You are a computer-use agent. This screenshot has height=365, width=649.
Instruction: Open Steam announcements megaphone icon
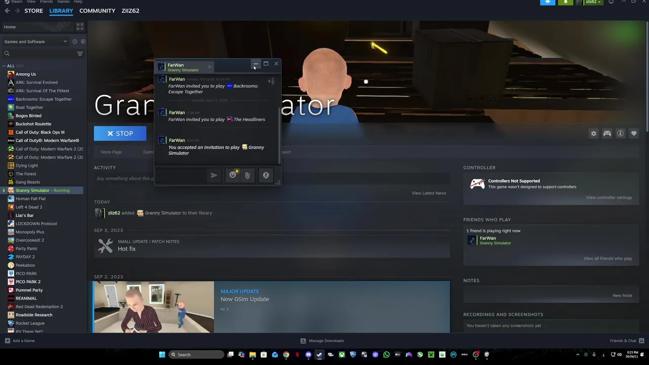tap(548, 2)
